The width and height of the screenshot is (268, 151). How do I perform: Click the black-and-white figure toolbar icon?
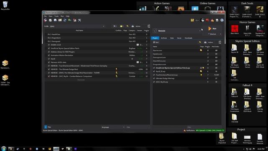click(203, 20)
